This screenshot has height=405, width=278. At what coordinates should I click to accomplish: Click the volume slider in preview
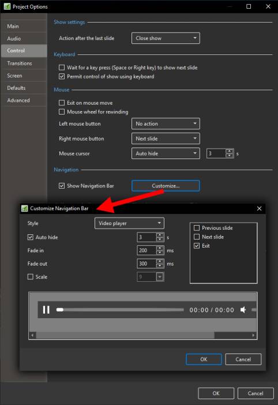(x=254, y=310)
